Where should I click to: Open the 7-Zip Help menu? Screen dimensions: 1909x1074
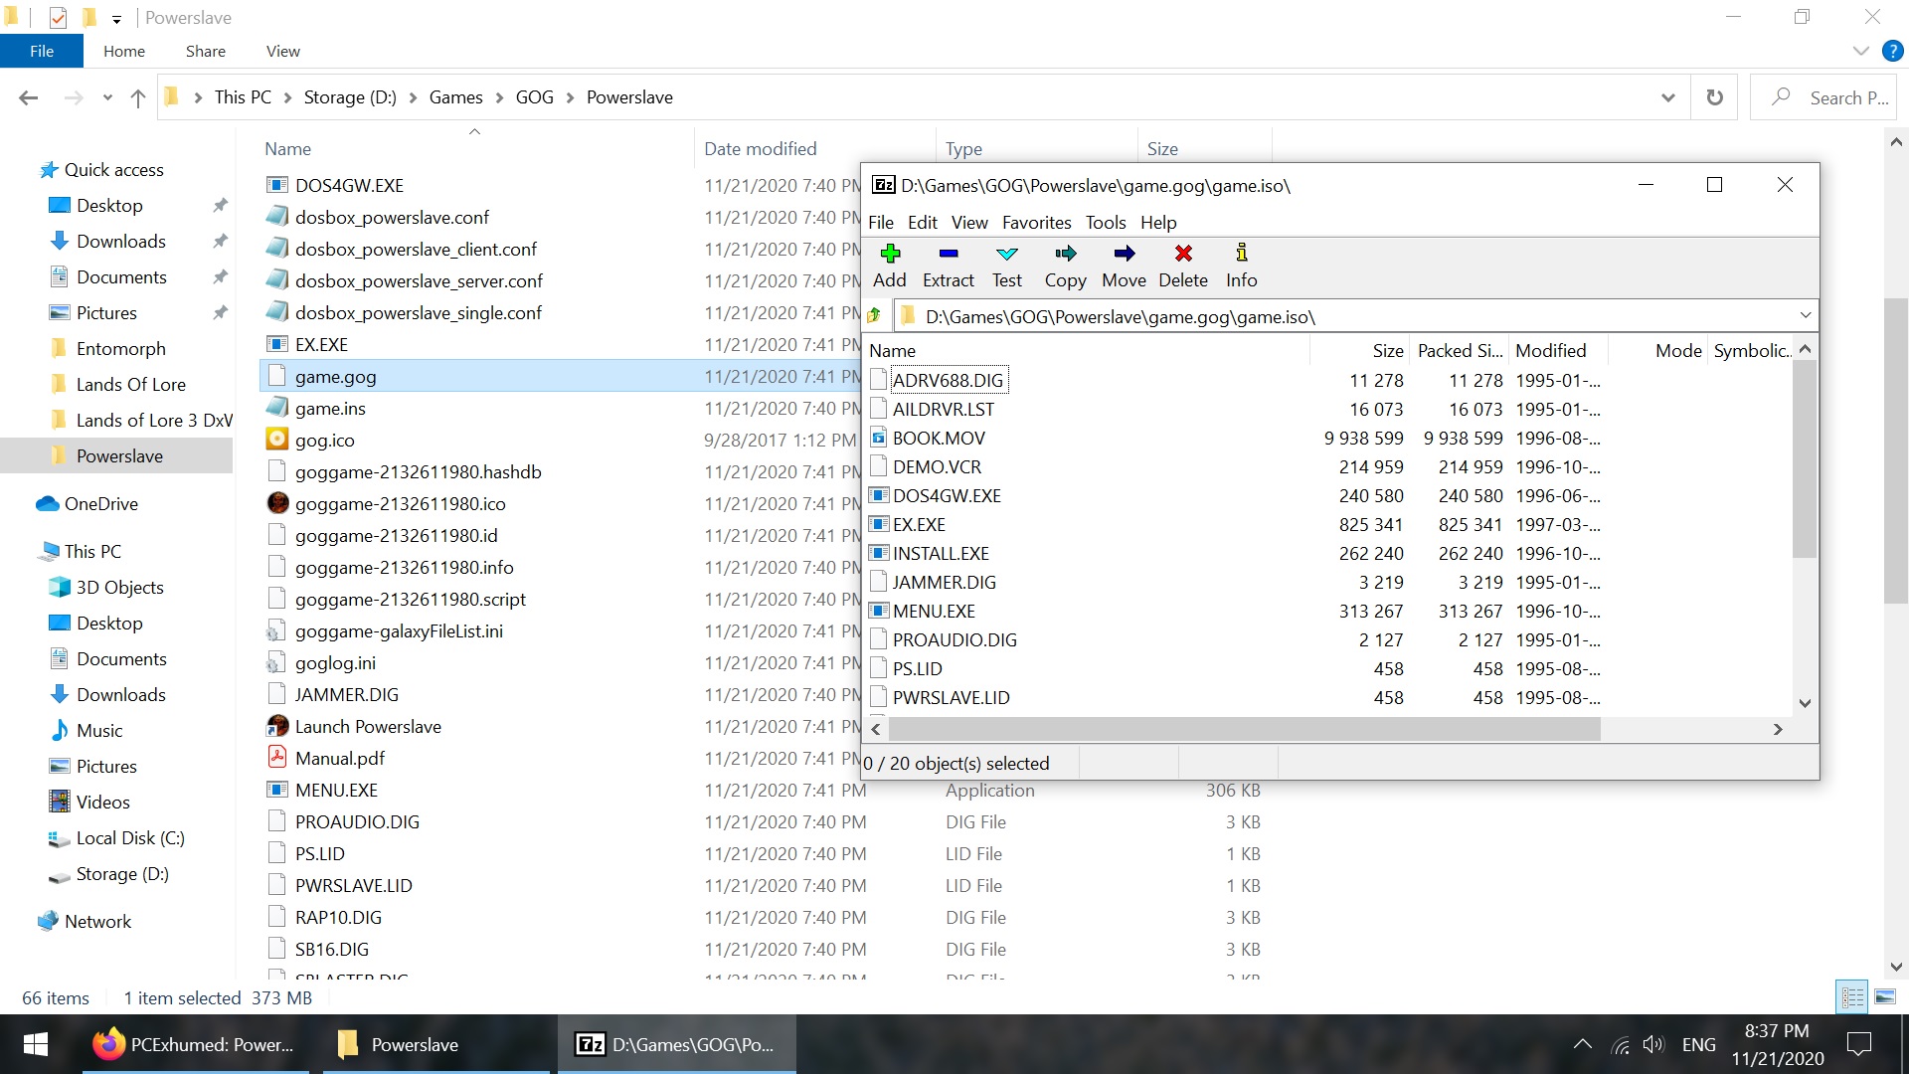click(1158, 222)
